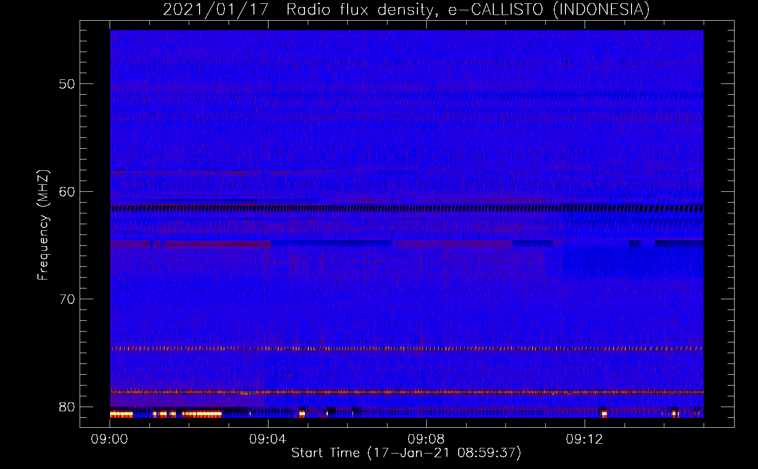Click the 60 MHz frequency tick label
Screen dimensions: 758x469
67,191
